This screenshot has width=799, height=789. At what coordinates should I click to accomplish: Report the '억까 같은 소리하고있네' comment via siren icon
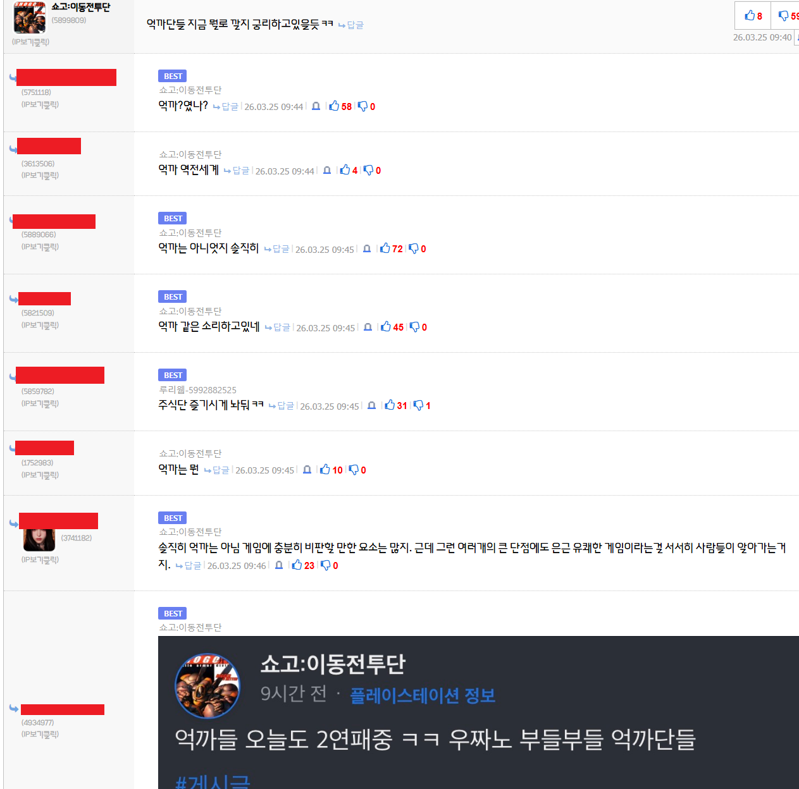tap(368, 327)
